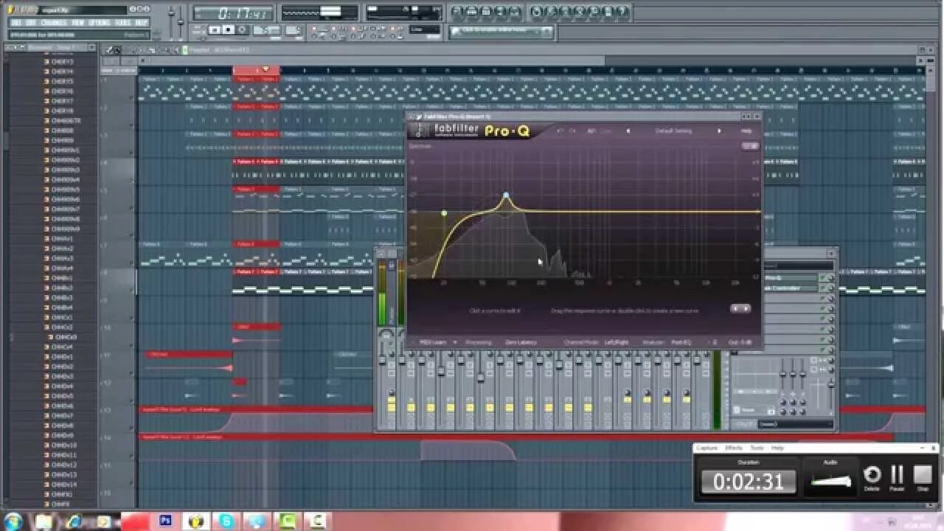This screenshot has width=944, height=531.
Task: Select the Pro-Q peak band node
Action: click(506, 195)
